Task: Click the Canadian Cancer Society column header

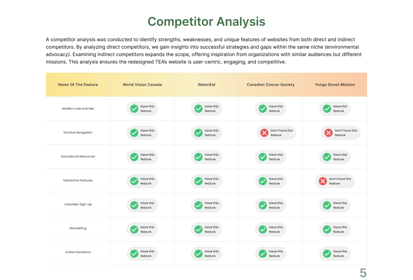Action: pyautogui.click(x=271, y=85)
